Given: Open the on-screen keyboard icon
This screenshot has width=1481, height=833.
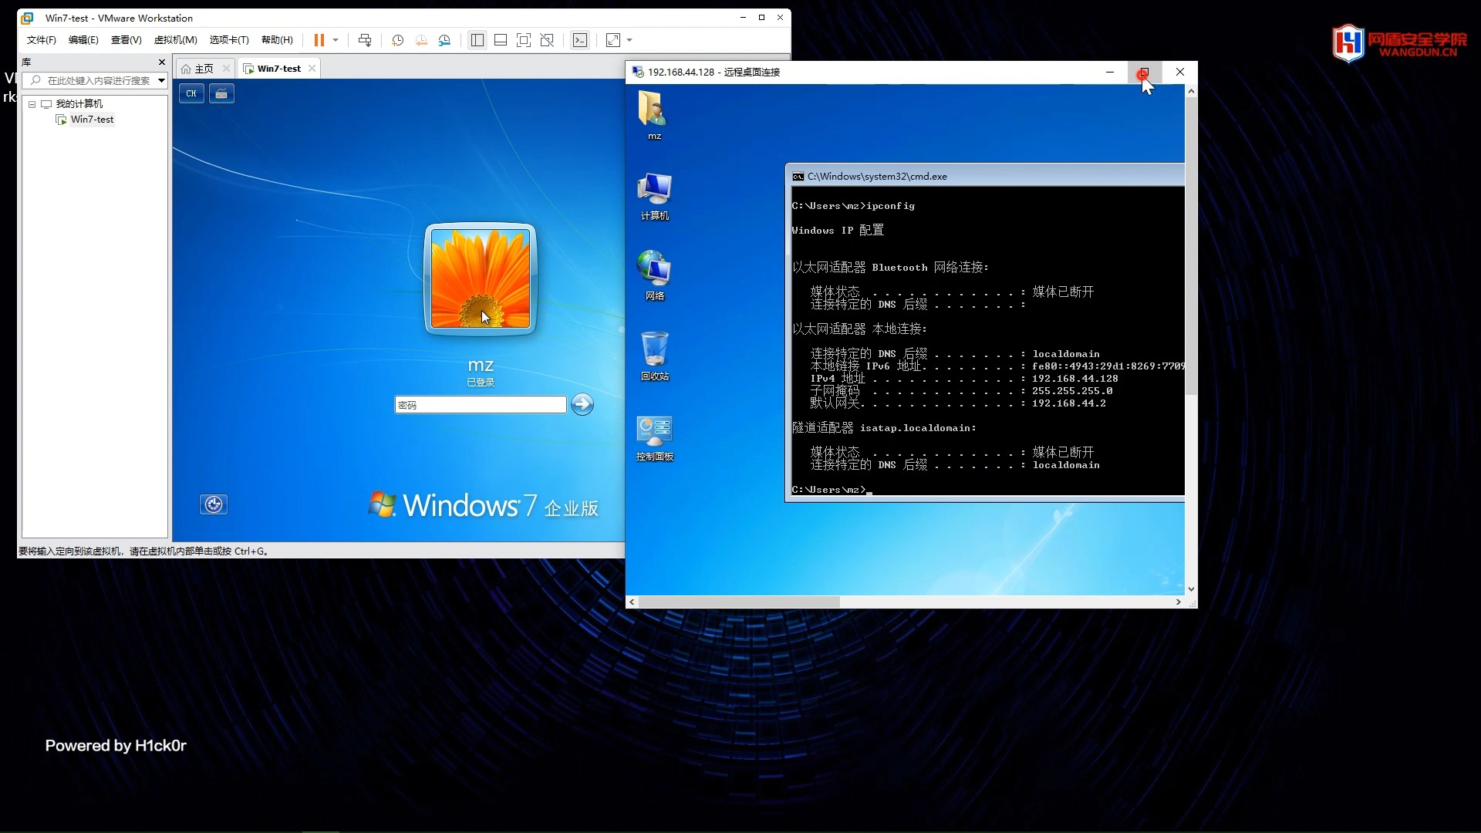Looking at the screenshot, I should pos(221,93).
